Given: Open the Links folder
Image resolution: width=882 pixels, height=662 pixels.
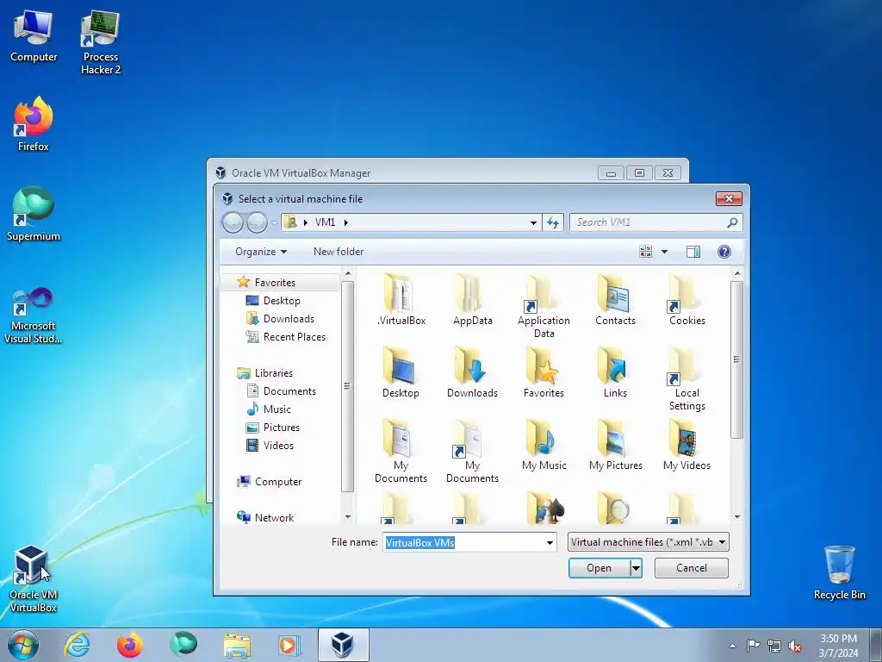Looking at the screenshot, I should pyautogui.click(x=615, y=372).
